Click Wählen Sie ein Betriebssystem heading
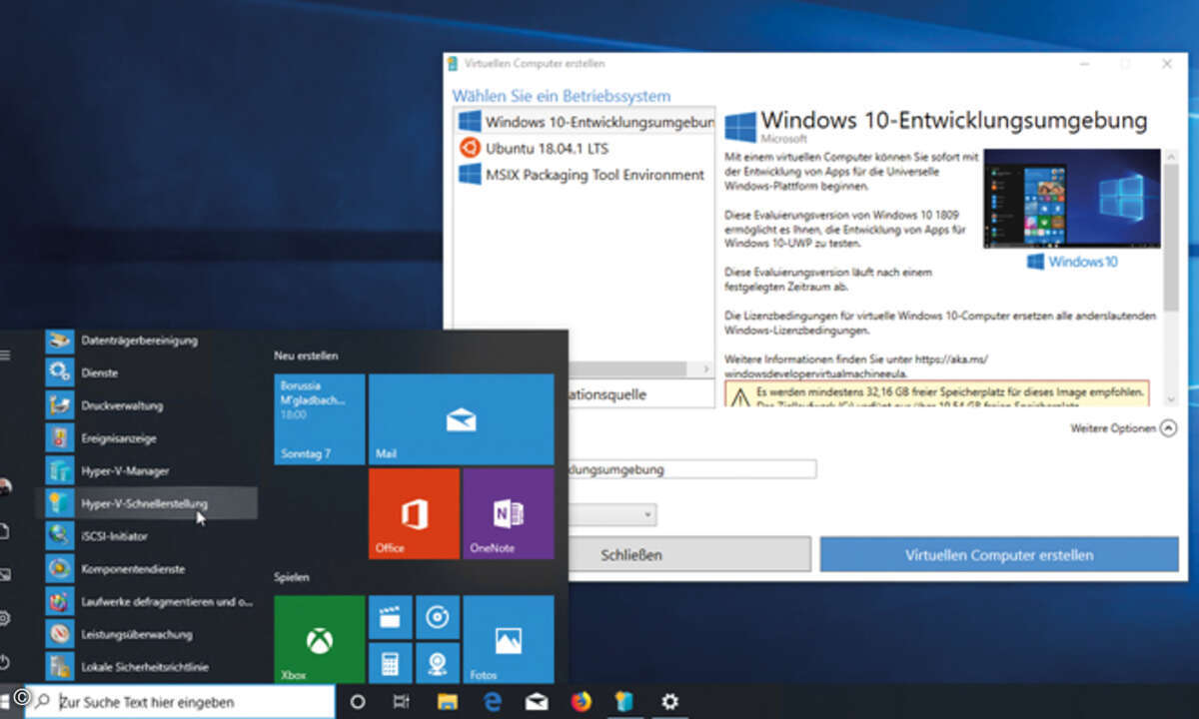The width and height of the screenshot is (1199, 719). click(562, 96)
